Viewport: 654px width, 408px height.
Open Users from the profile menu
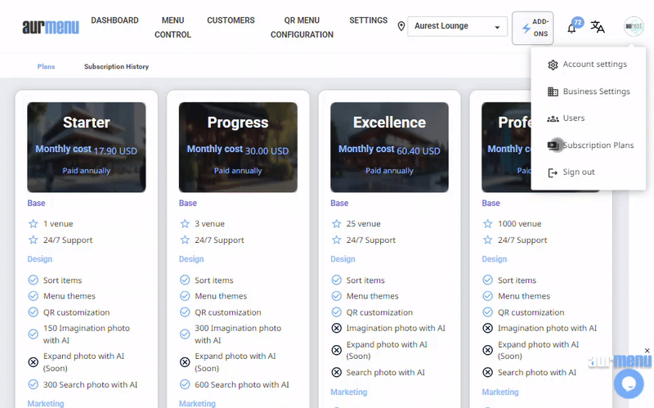tap(574, 119)
